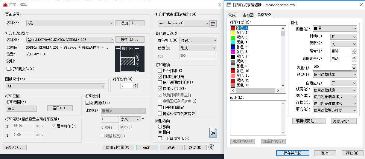Open 端点(E) dropdown 使用对象端点样式
Image resolution: width=365 pixels, height=159 pixels.
tap(335, 97)
